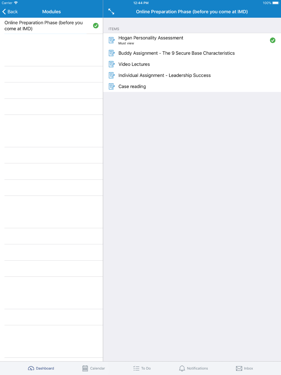Tap the expand fullscreen arrows icon
Viewport: 281px width, 375px height.
pyautogui.click(x=111, y=12)
